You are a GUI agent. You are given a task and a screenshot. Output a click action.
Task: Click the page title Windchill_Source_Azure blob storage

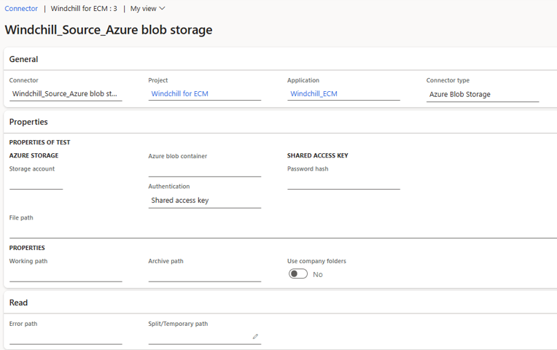(109, 30)
